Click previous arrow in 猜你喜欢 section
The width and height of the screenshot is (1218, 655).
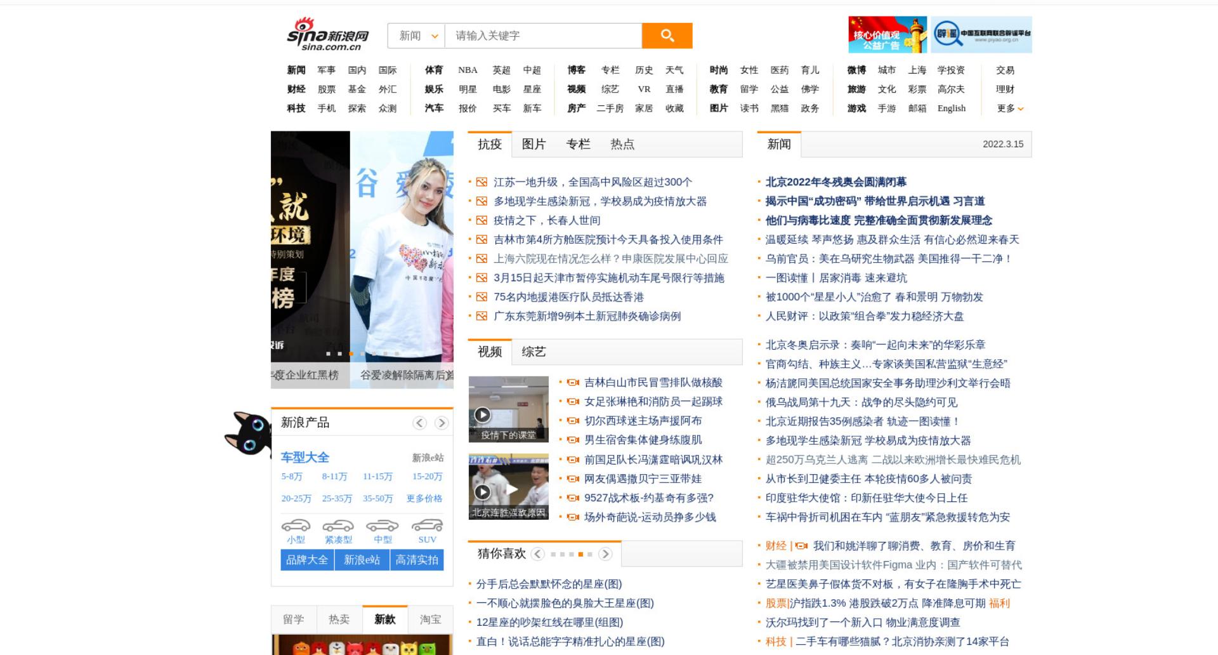(538, 554)
